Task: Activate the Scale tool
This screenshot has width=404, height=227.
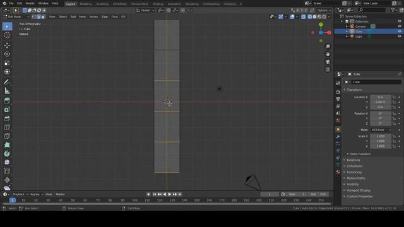Action: pyautogui.click(x=7, y=63)
